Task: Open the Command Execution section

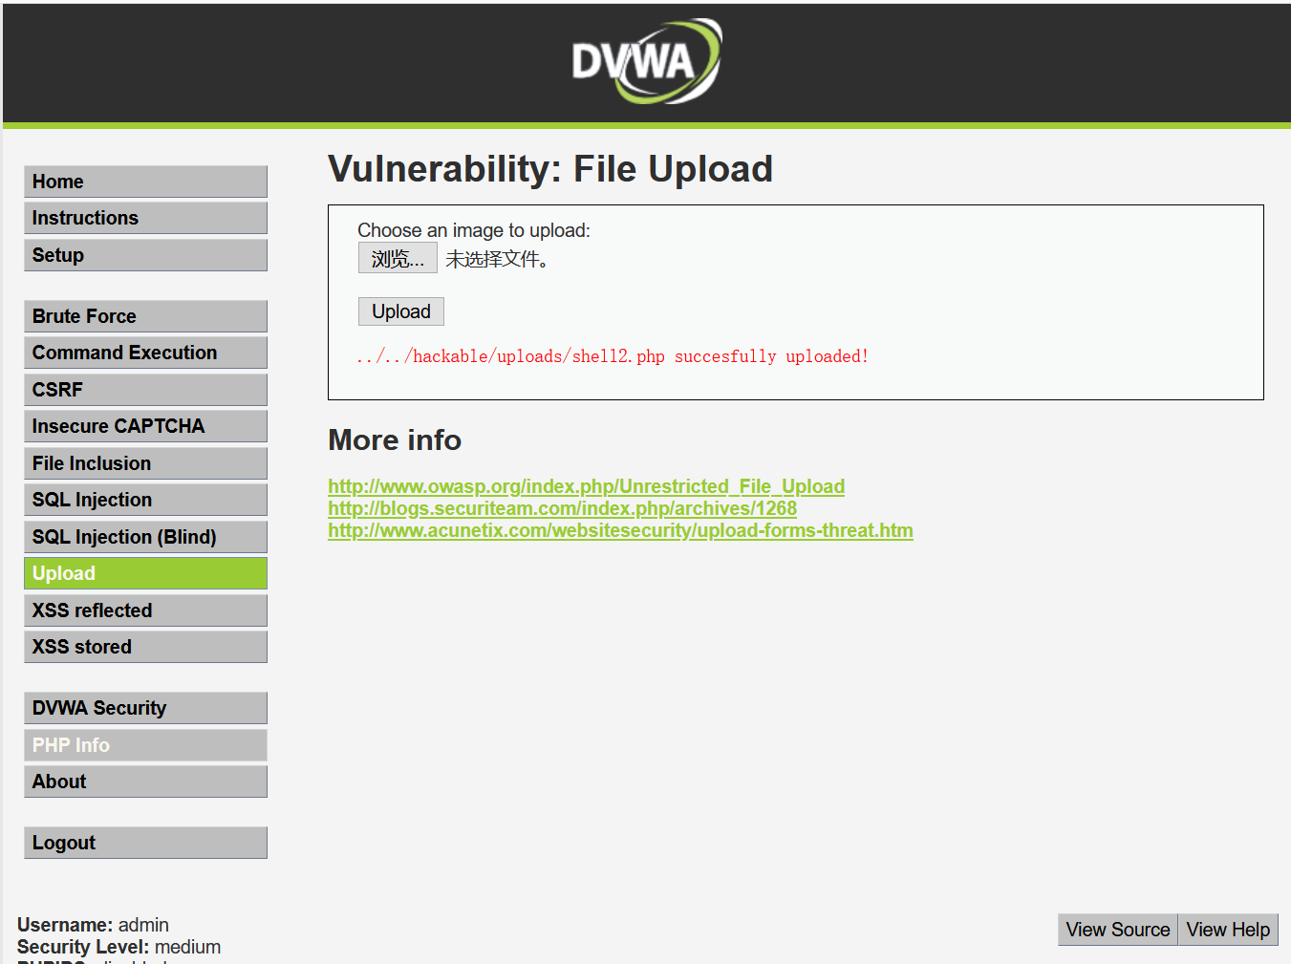Action: (x=145, y=353)
